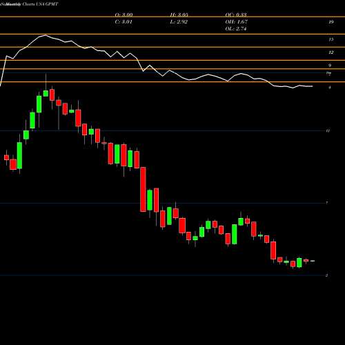Click the high value "H: 3.95"
The width and height of the screenshot is (345, 345).
(x=179, y=15)
